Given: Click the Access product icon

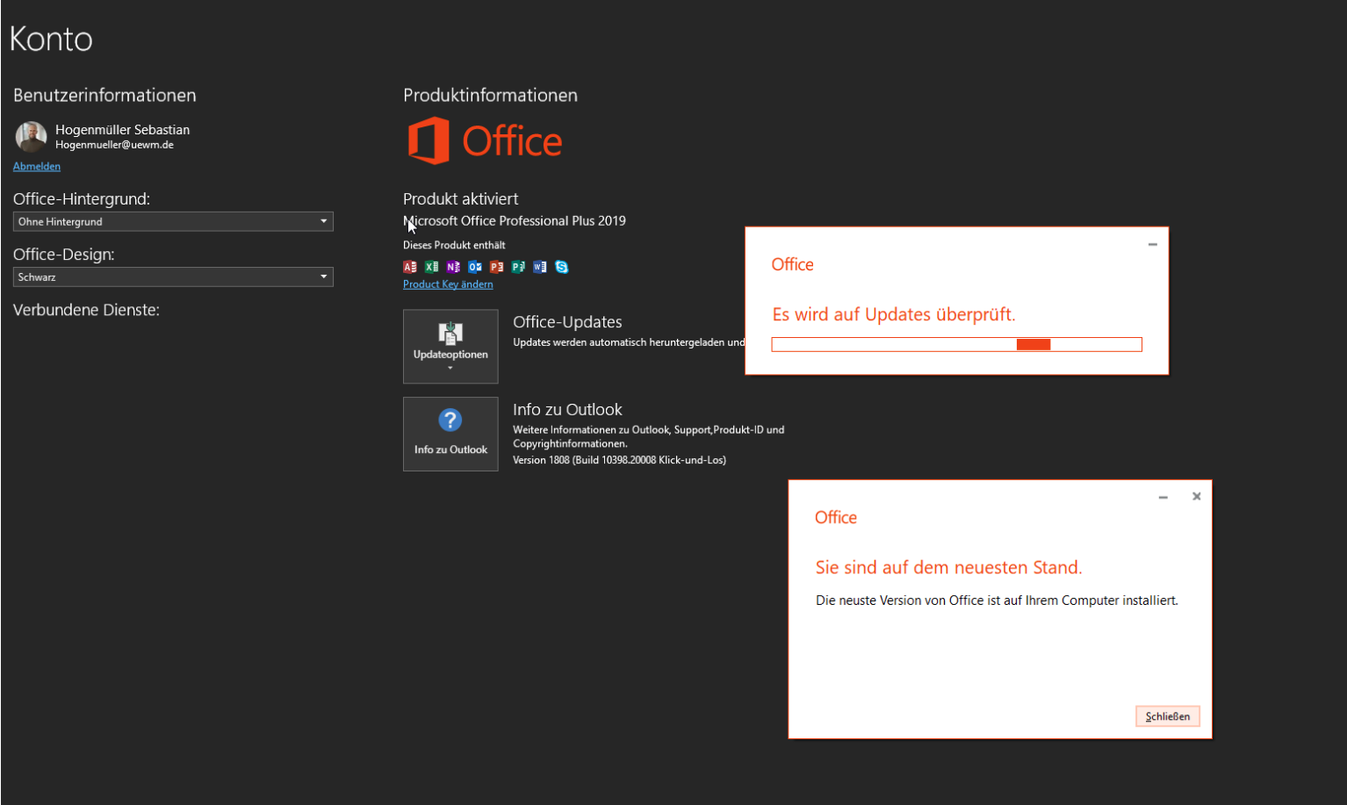Looking at the screenshot, I should coord(410,267).
